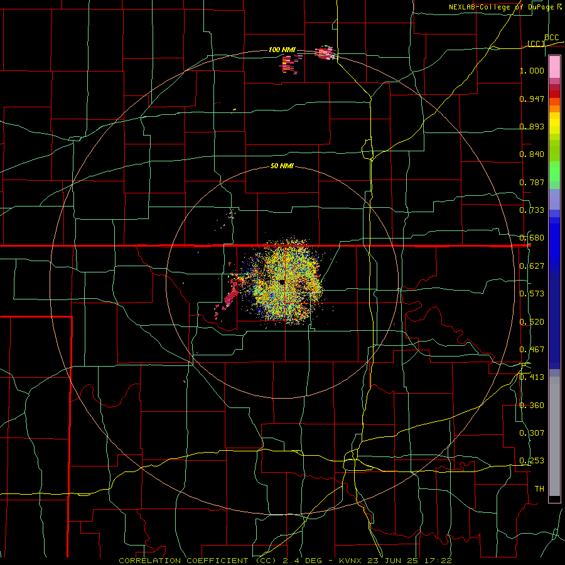Viewport: 565px width, 565px height.
Task: Select the 0.627 scale value
Action: 532,266
